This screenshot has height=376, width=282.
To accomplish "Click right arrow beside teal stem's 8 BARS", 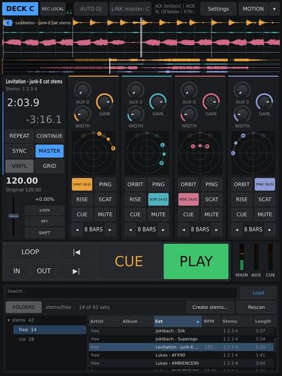I will pos(163,230).
